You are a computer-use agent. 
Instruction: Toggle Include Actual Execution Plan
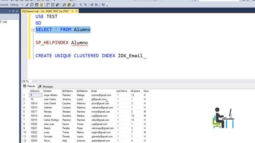click(48, 5)
